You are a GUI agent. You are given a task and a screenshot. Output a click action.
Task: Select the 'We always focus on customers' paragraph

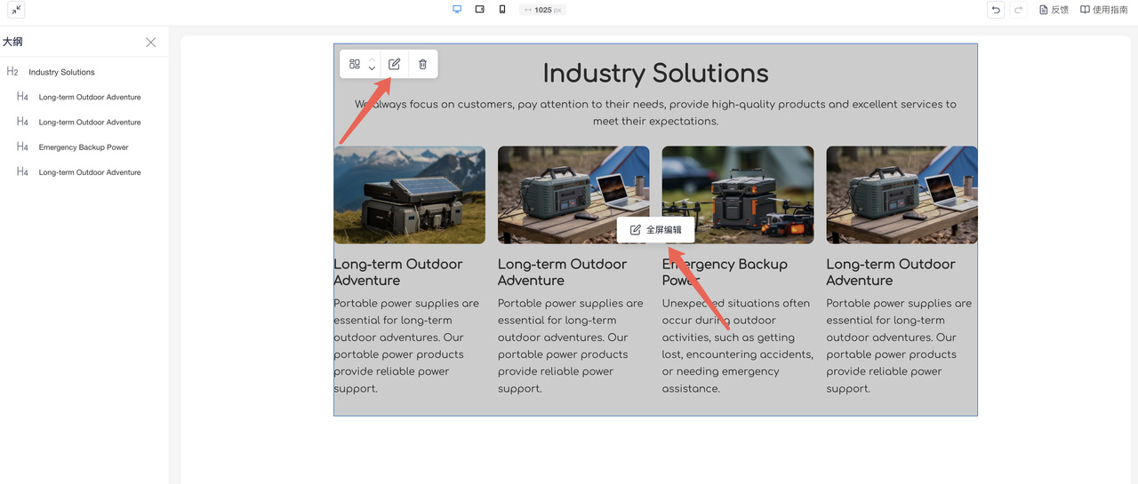(656, 112)
